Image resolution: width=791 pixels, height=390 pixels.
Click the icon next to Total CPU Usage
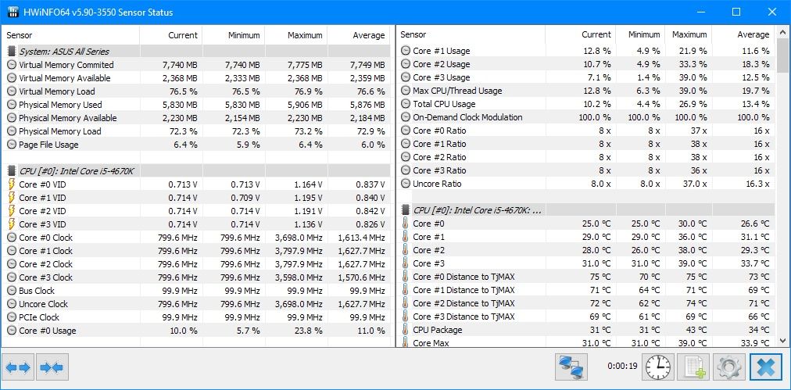click(406, 104)
